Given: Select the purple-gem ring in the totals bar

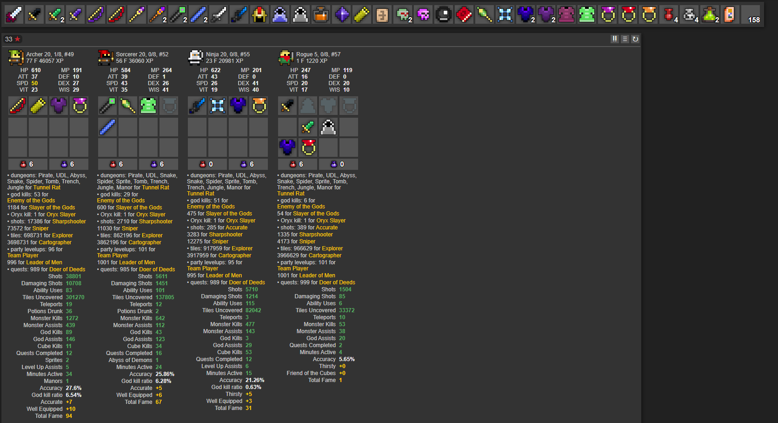Looking at the screenshot, I should 607,15.
